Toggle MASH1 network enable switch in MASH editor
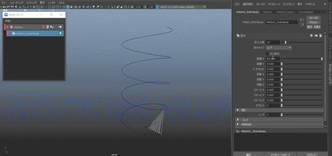Screen dimensions: 332x156 pos(60,27)
